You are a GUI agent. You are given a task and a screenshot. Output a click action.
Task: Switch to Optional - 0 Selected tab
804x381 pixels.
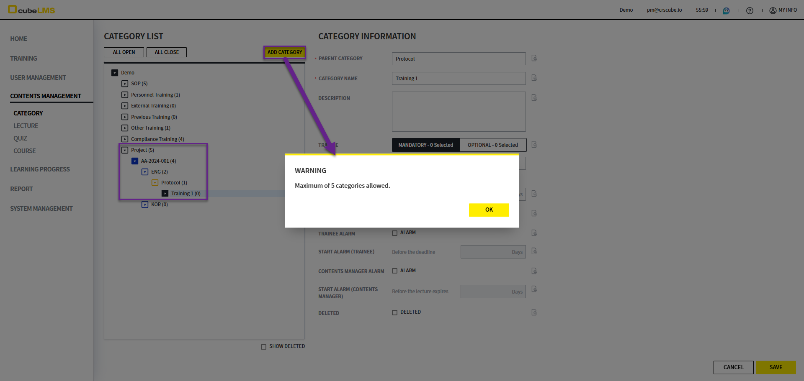coord(492,145)
